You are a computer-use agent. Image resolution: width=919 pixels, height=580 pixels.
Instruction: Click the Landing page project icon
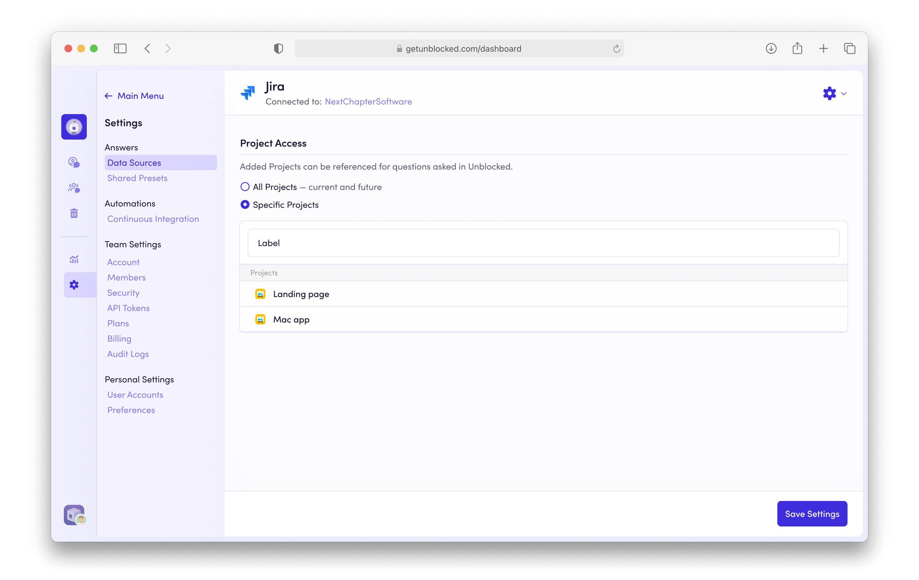click(260, 294)
